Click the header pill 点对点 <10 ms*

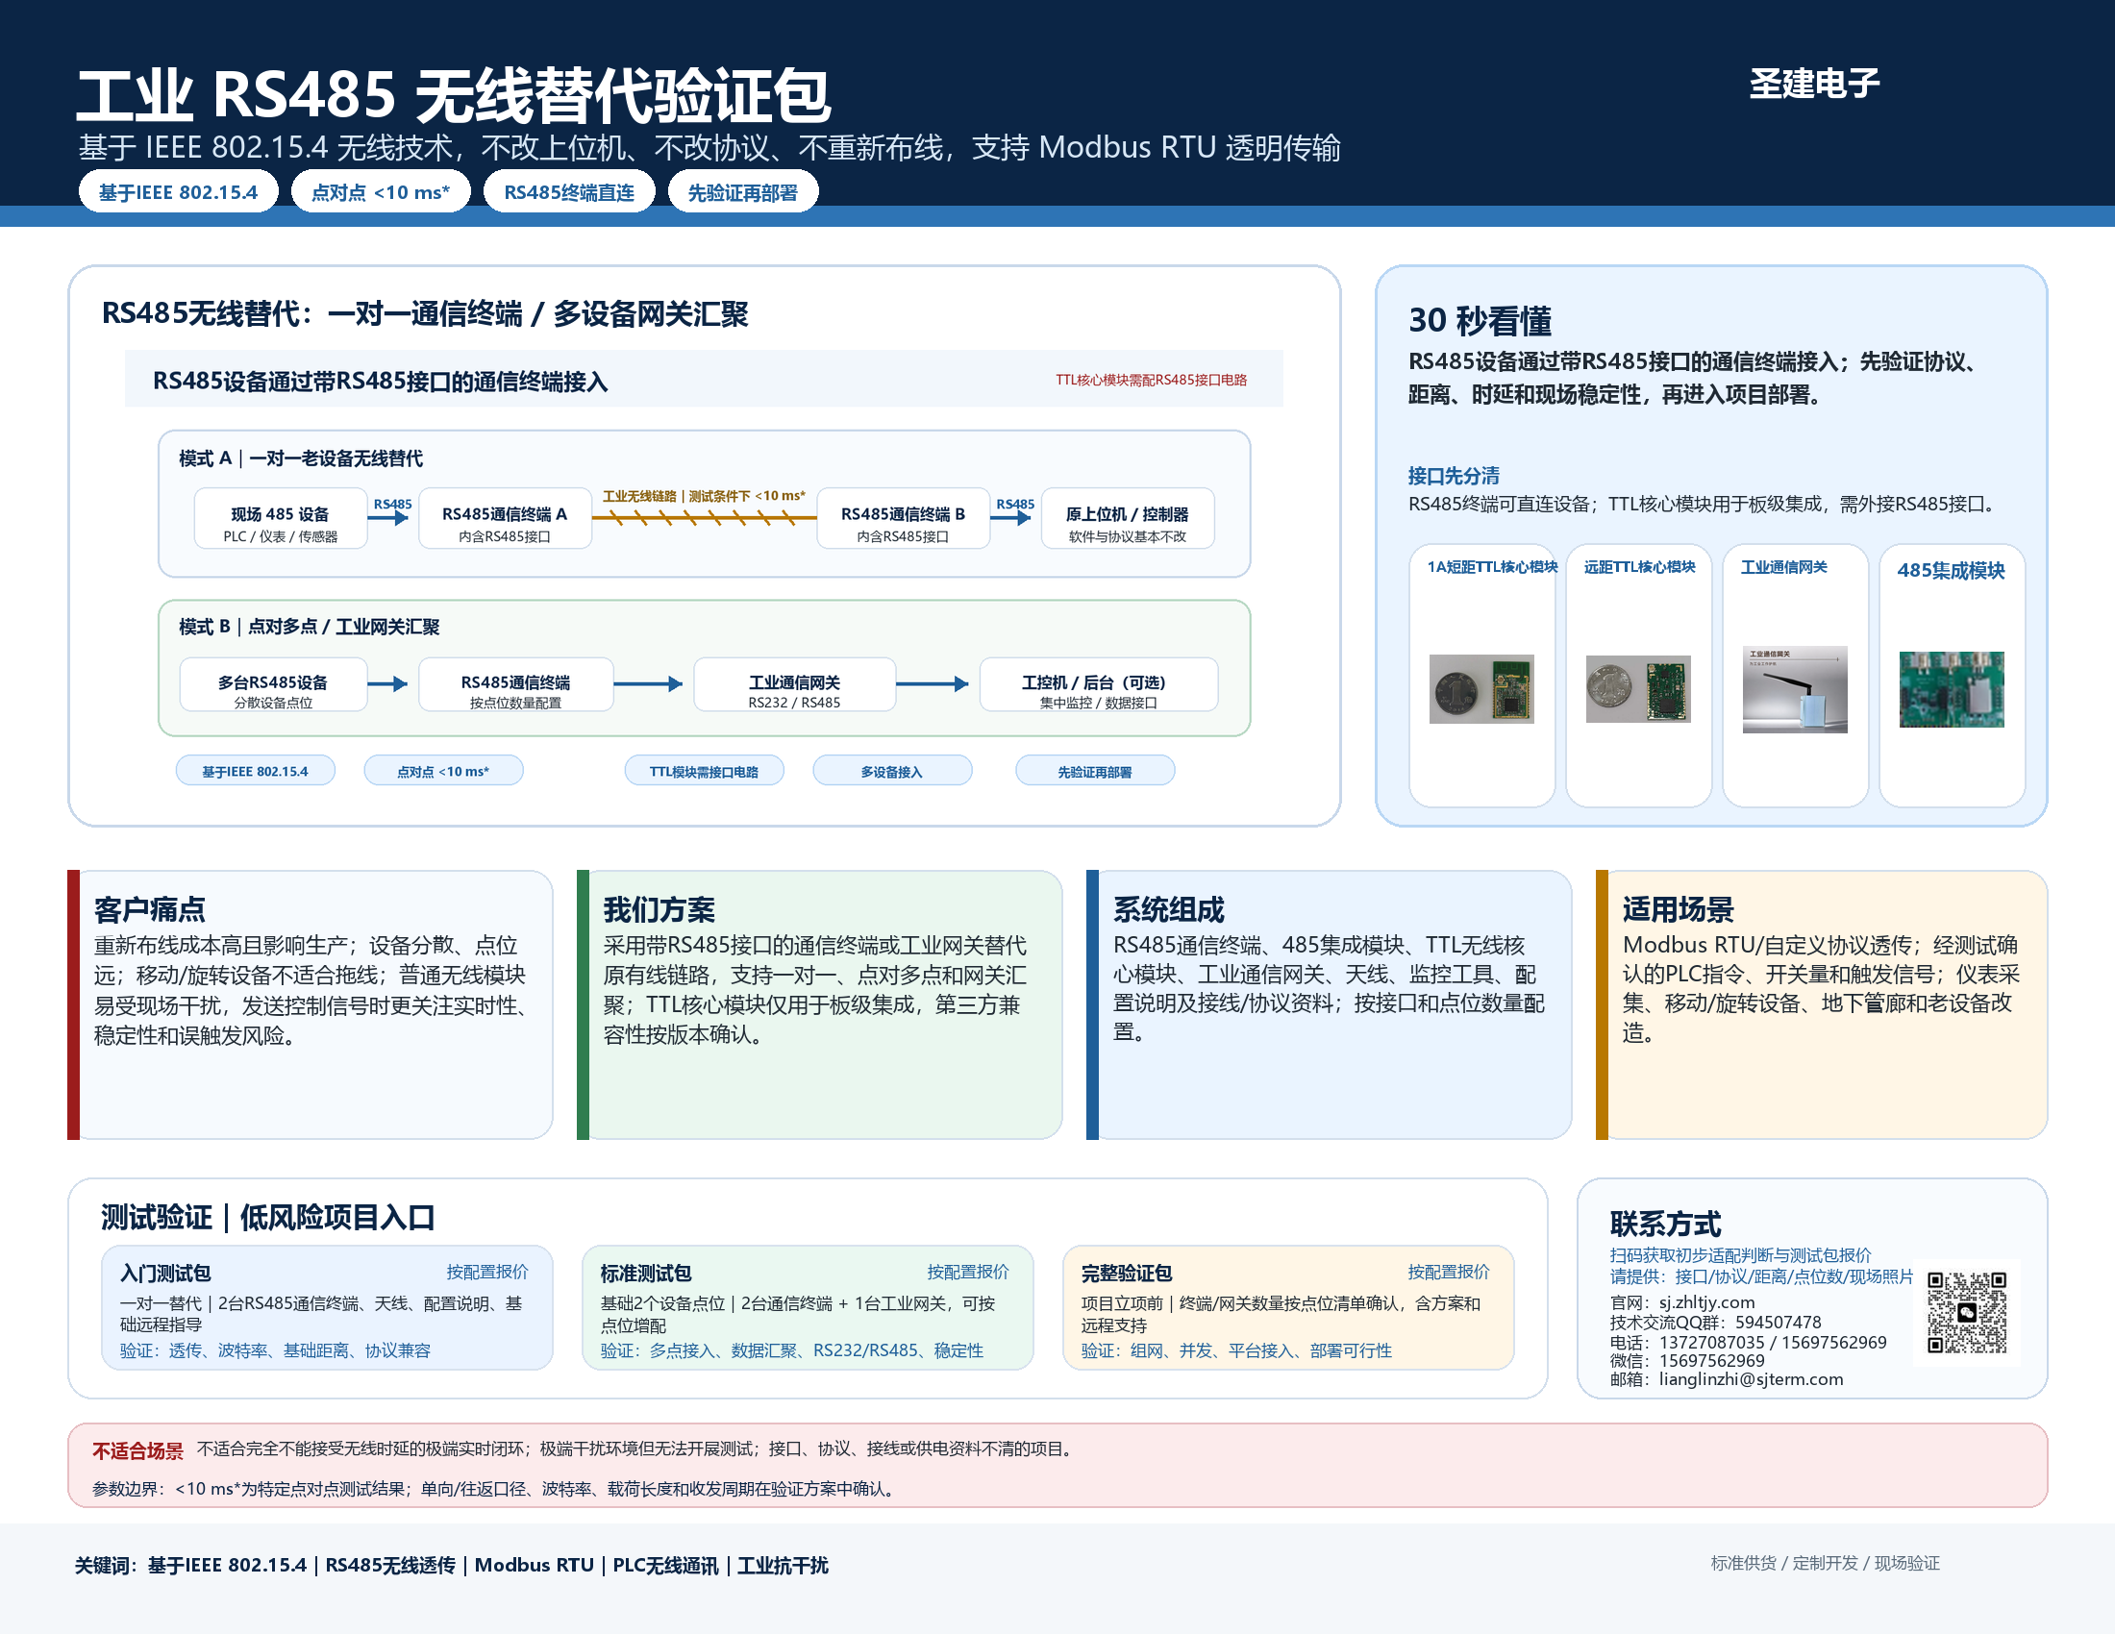click(381, 191)
